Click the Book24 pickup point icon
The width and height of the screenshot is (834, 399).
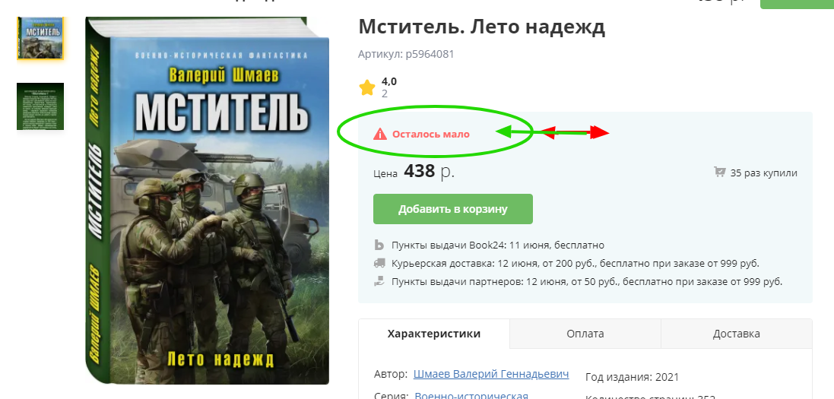coord(379,245)
